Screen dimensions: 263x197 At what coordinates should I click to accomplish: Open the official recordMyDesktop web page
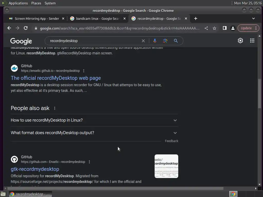tap(56, 78)
